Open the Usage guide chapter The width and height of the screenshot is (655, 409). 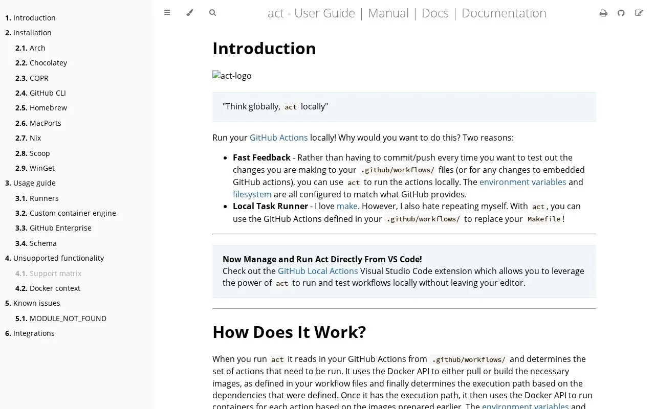30,183
